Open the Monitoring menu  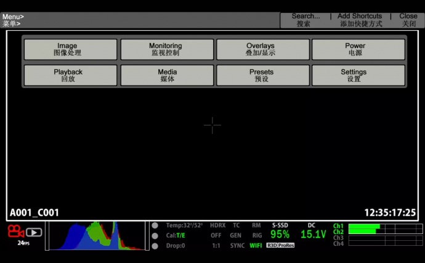click(x=166, y=49)
